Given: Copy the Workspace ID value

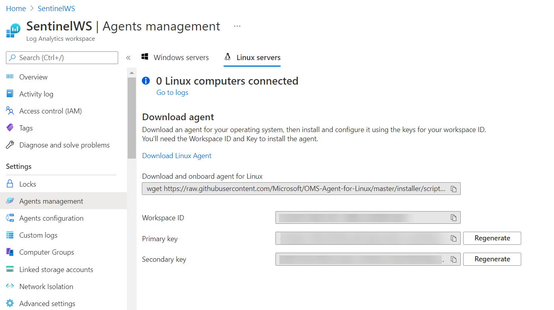Looking at the screenshot, I should pos(454,217).
